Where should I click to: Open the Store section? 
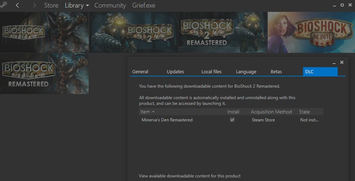click(x=51, y=5)
